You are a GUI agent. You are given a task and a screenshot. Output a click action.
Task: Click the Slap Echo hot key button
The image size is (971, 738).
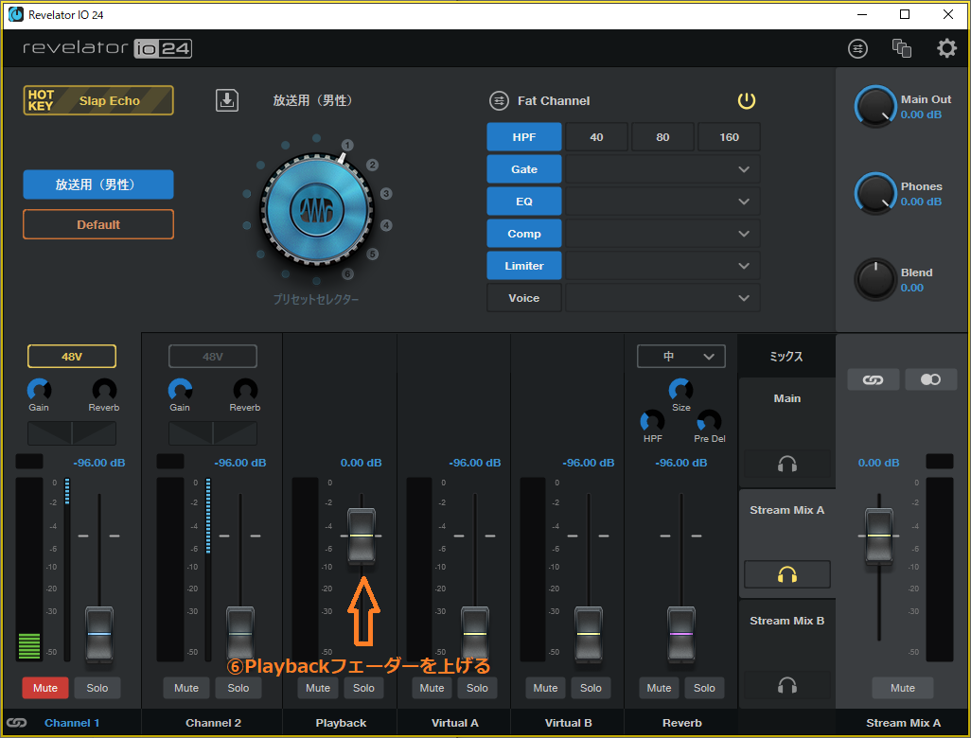click(x=98, y=100)
